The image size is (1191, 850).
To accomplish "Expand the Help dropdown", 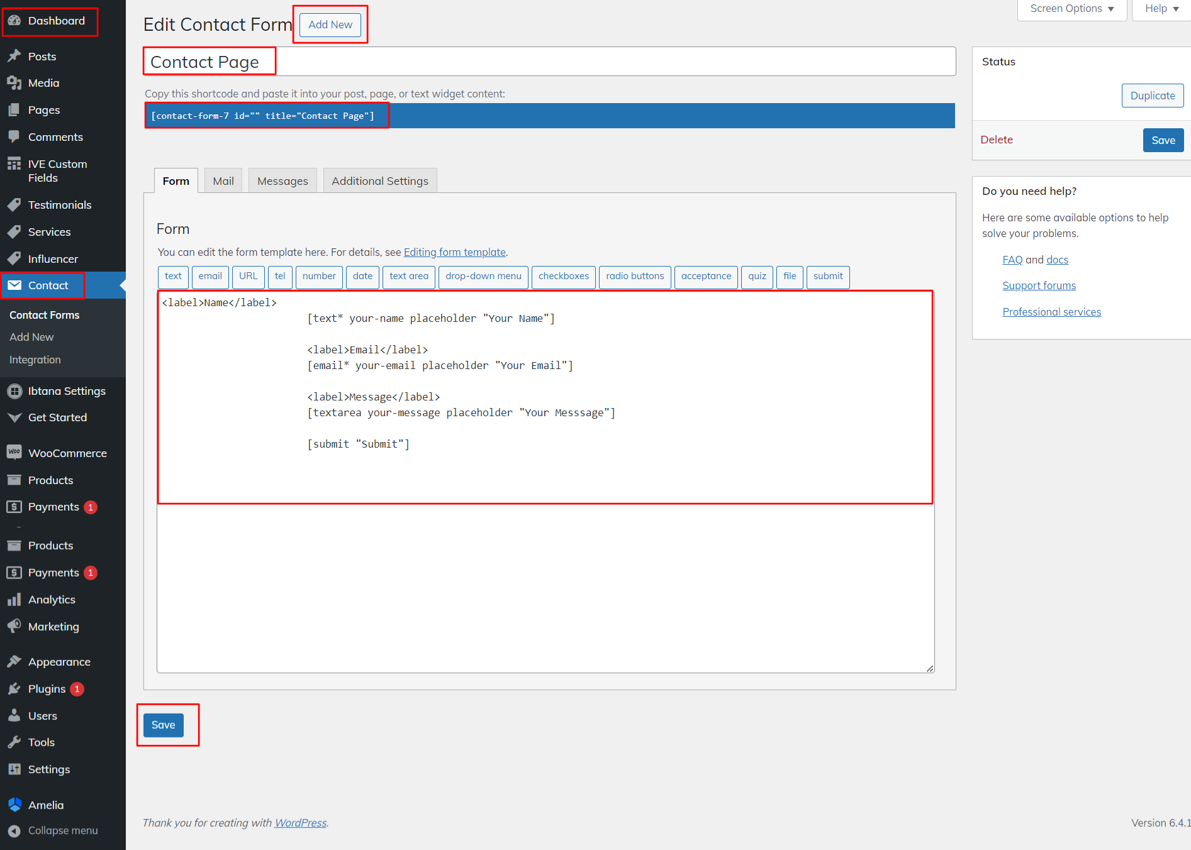I will pos(1161,9).
